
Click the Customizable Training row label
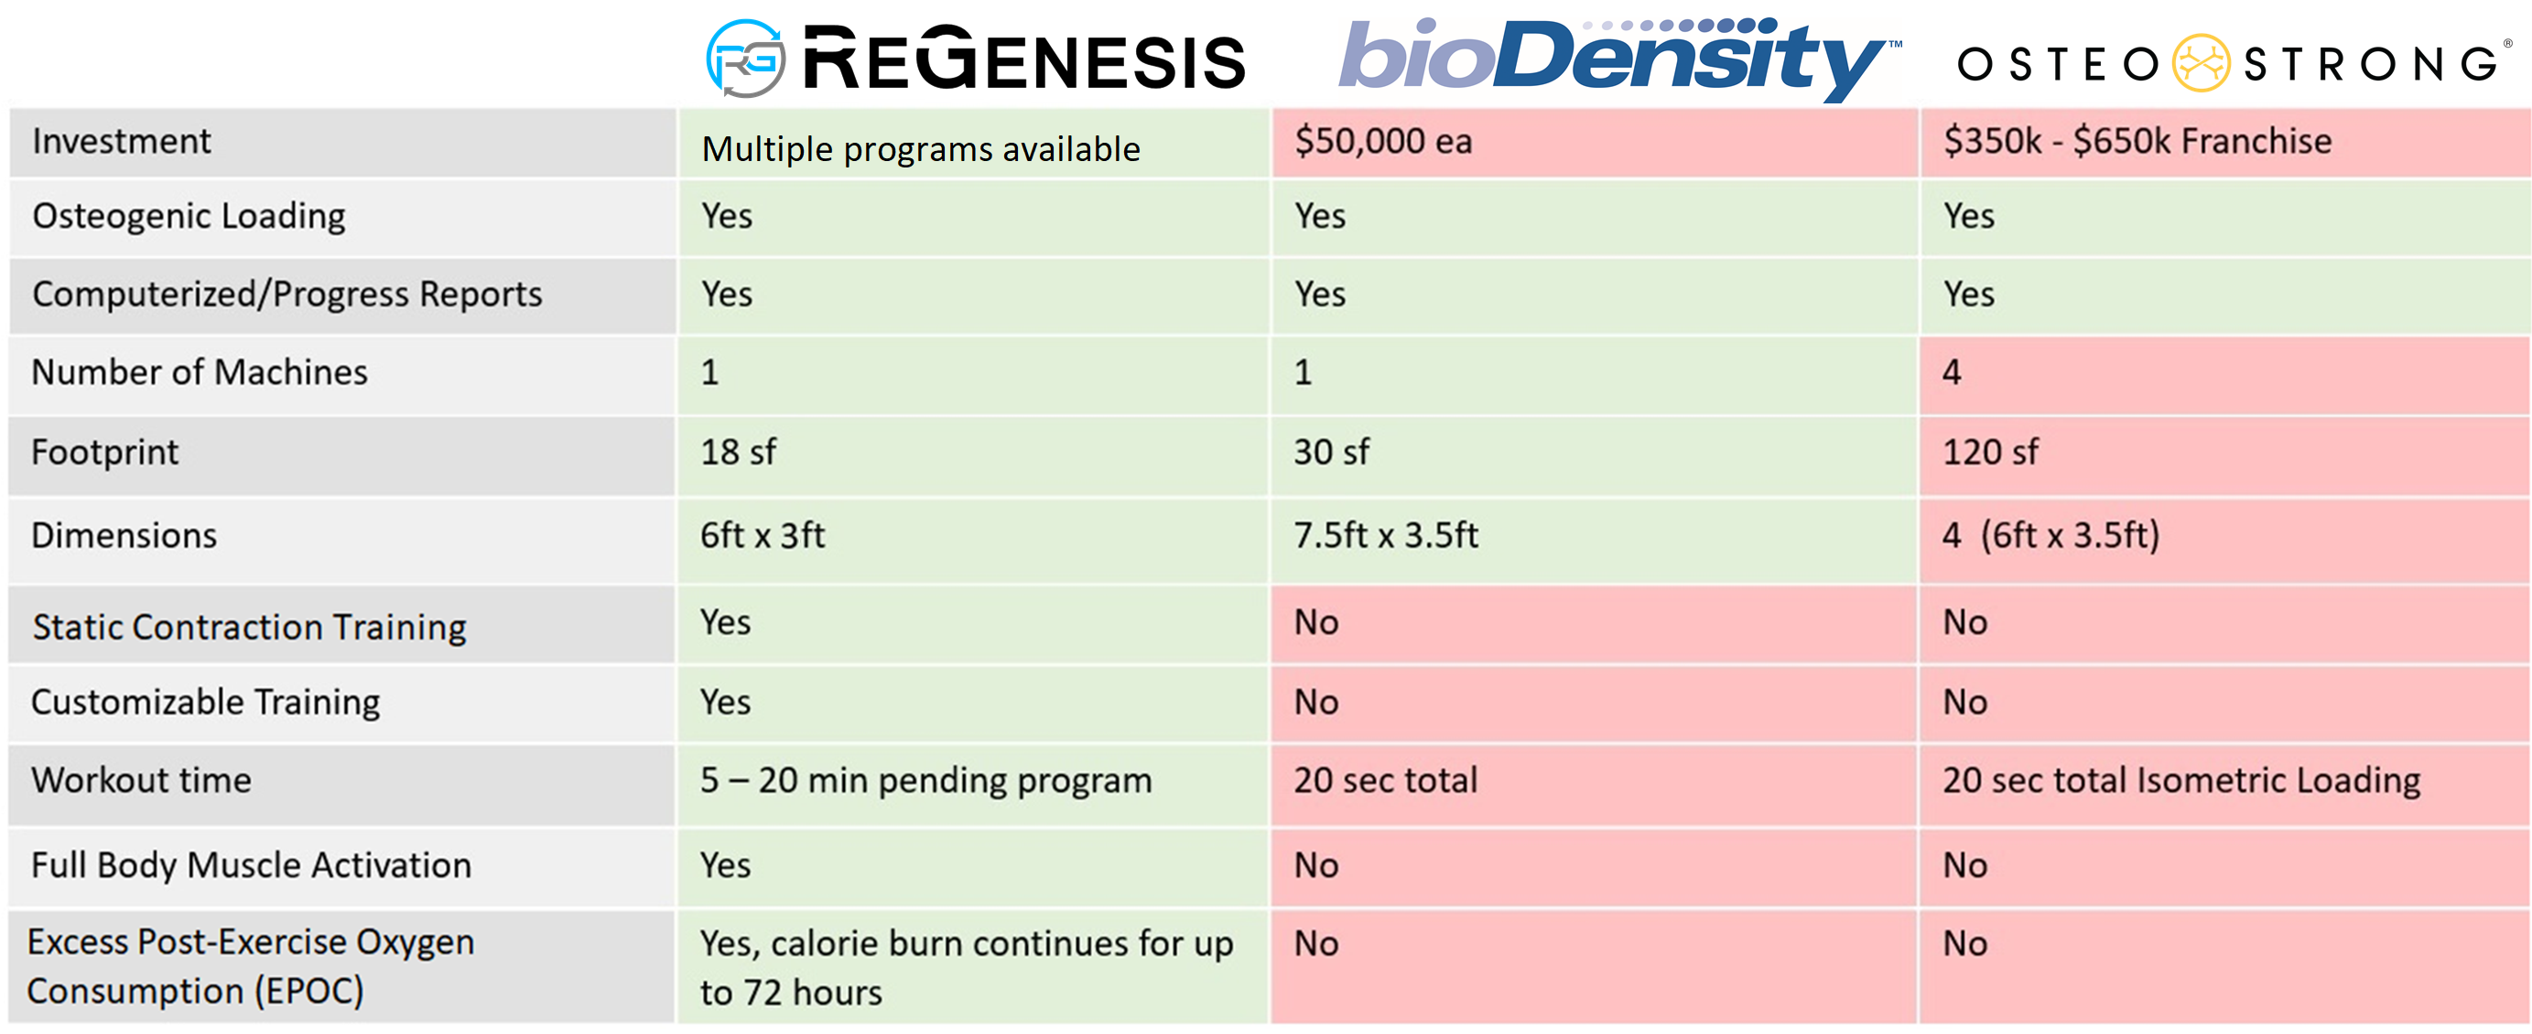click(205, 702)
